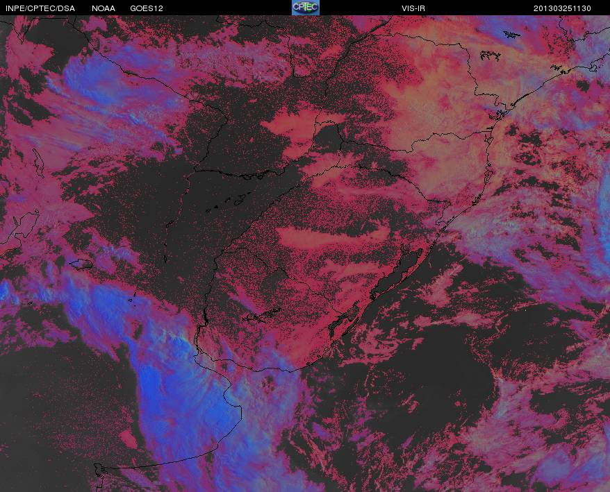
Task: Click the NOAA label in the header
Action: coord(104,8)
